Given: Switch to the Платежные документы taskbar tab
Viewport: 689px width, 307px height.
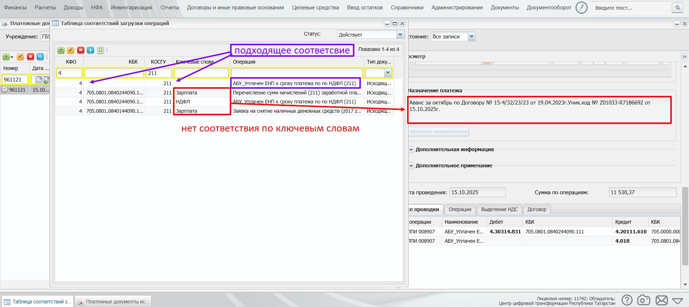Looking at the screenshot, I should click(x=113, y=302).
